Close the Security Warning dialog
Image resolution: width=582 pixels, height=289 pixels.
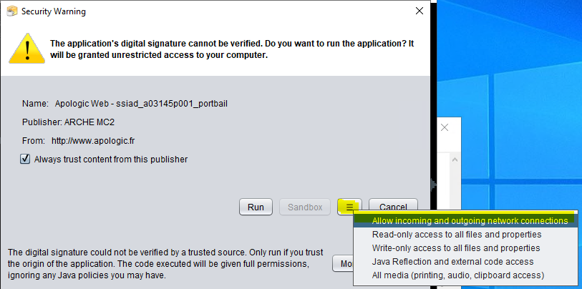tap(419, 11)
